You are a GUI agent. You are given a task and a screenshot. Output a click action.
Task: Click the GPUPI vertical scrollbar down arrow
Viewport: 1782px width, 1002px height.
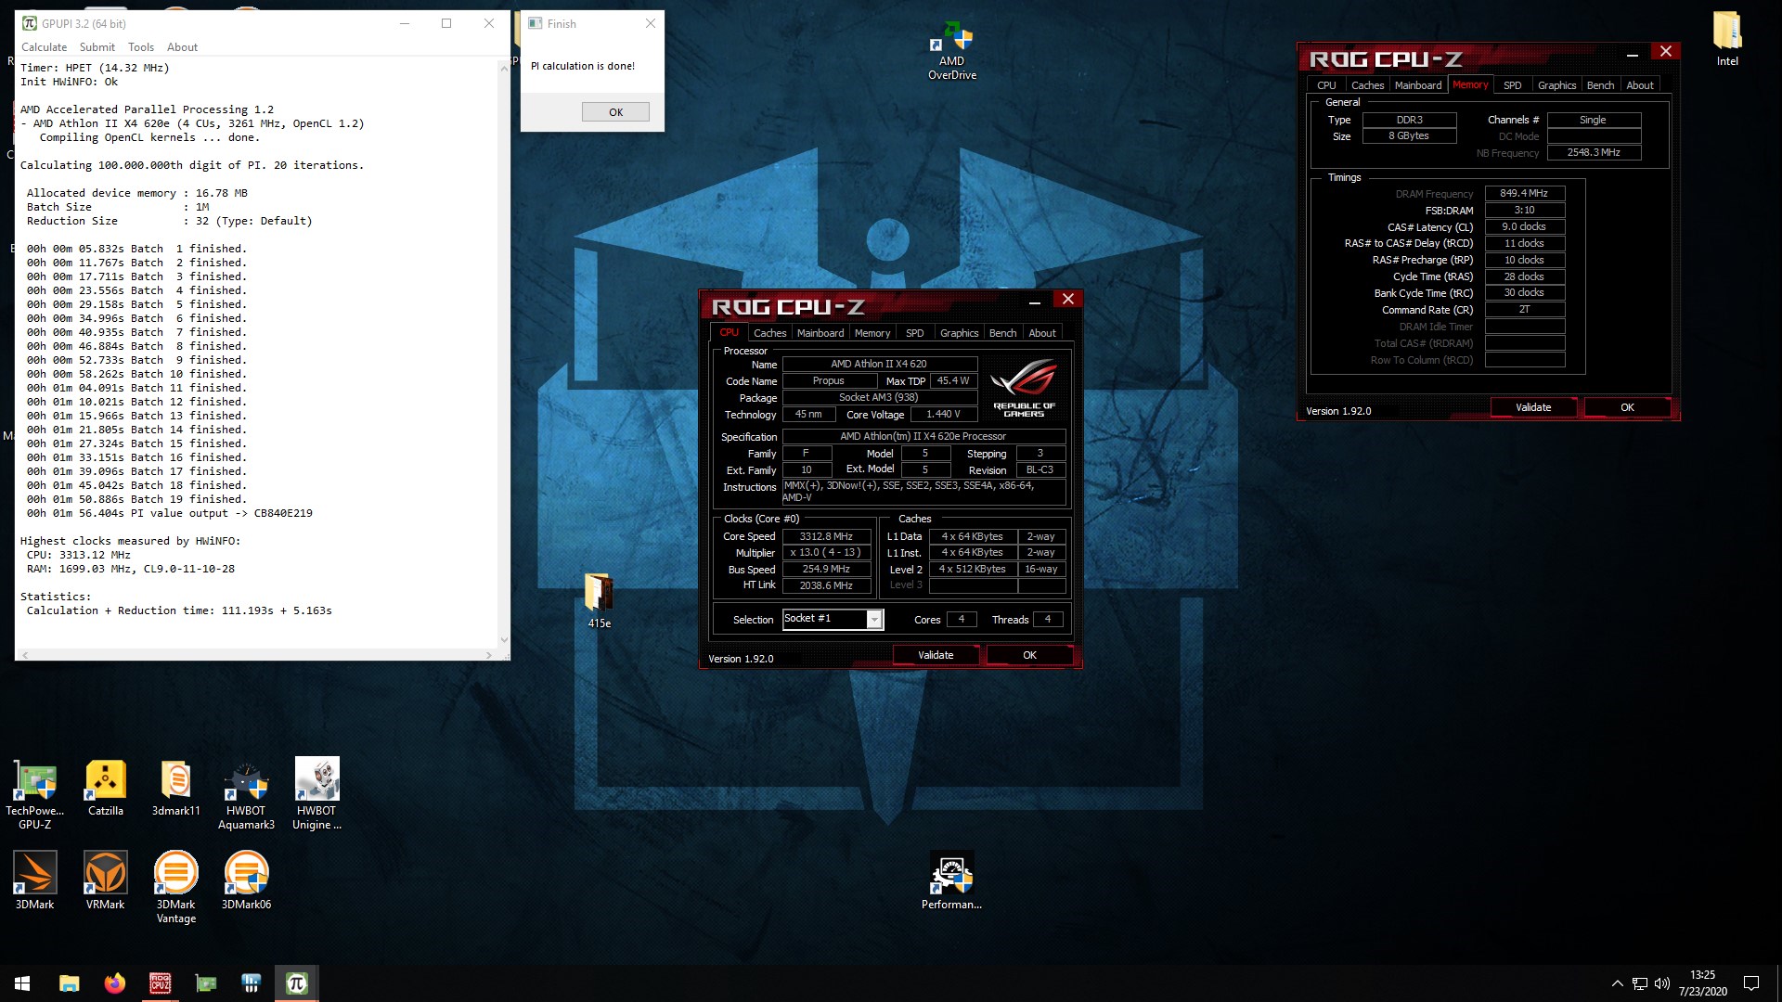click(504, 639)
